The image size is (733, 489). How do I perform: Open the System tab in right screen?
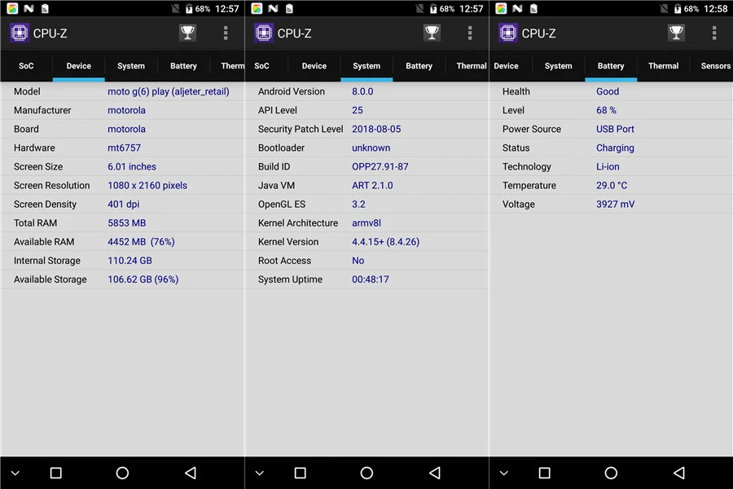(x=558, y=66)
